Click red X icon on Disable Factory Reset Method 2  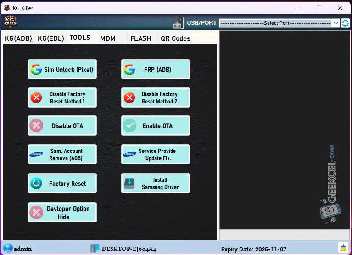click(129, 98)
